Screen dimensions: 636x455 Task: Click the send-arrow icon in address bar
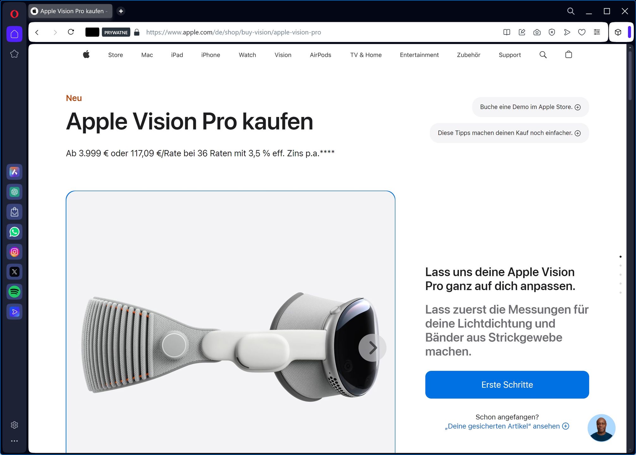tap(567, 32)
